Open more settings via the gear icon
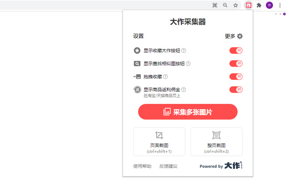This screenshot has width=286, height=179. [x=240, y=36]
